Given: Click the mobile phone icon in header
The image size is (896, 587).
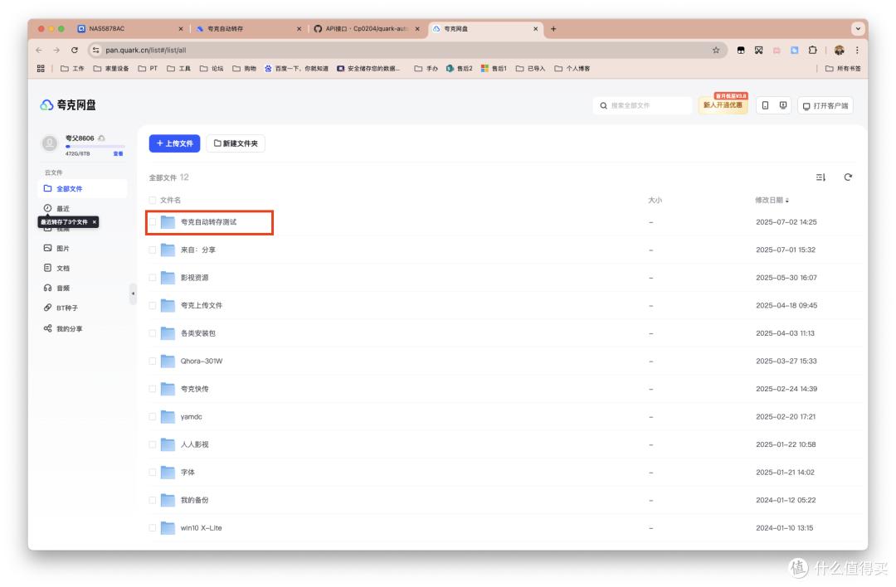Looking at the screenshot, I should point(765,105).
